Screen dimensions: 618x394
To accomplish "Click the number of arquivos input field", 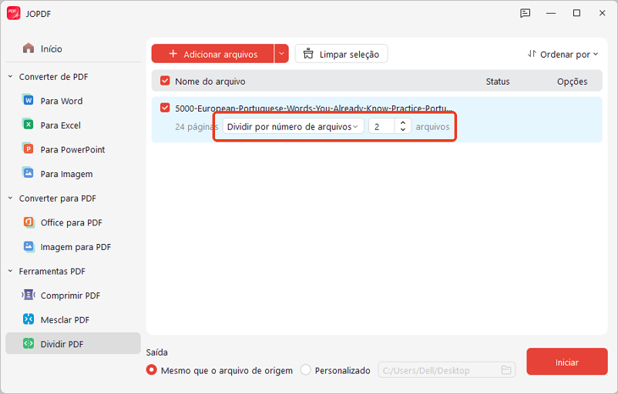I will pyautogui.click(x=381, y=126).
